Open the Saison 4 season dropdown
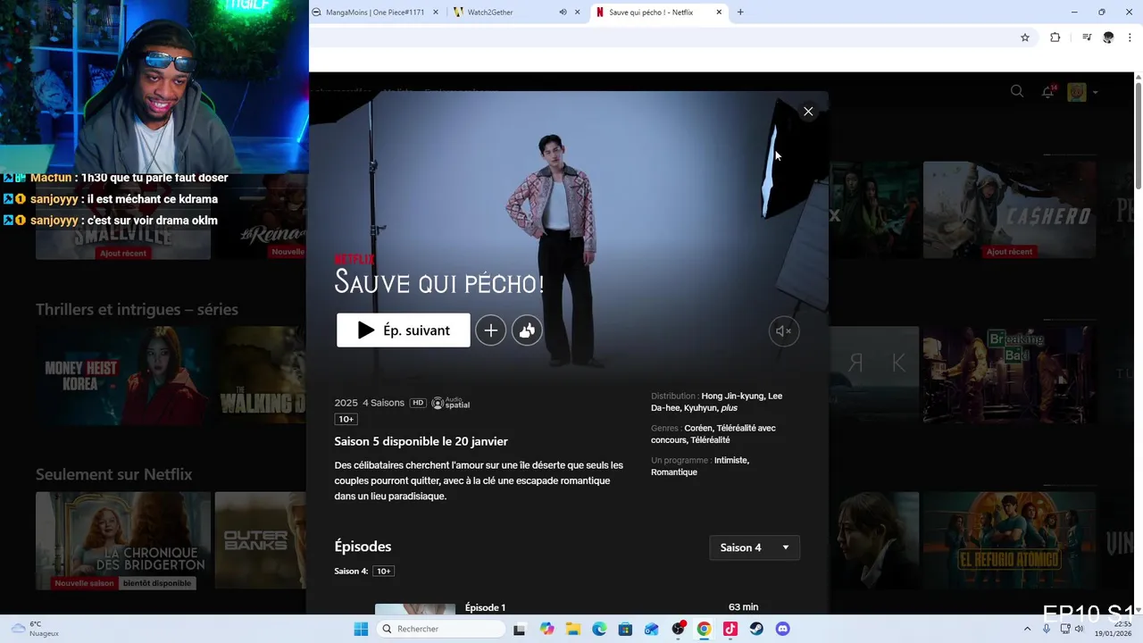Screen dimensions: 1143x643 tap(755, 547)
